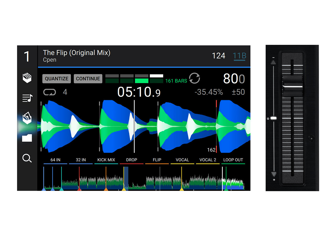The width and height of the screenshot is (336, 236).
Task: Click the pitch fader knob
Action: click(293, 86)
